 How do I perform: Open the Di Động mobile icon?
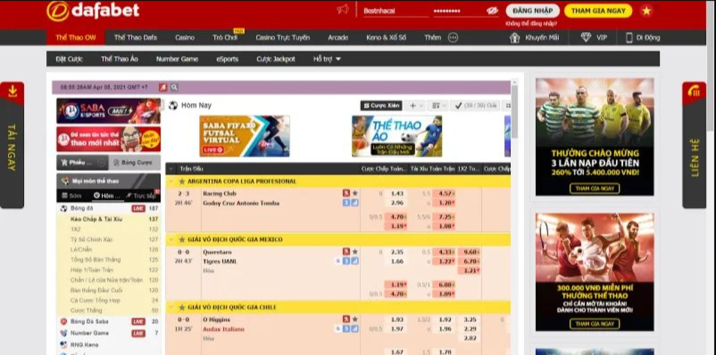629,38
